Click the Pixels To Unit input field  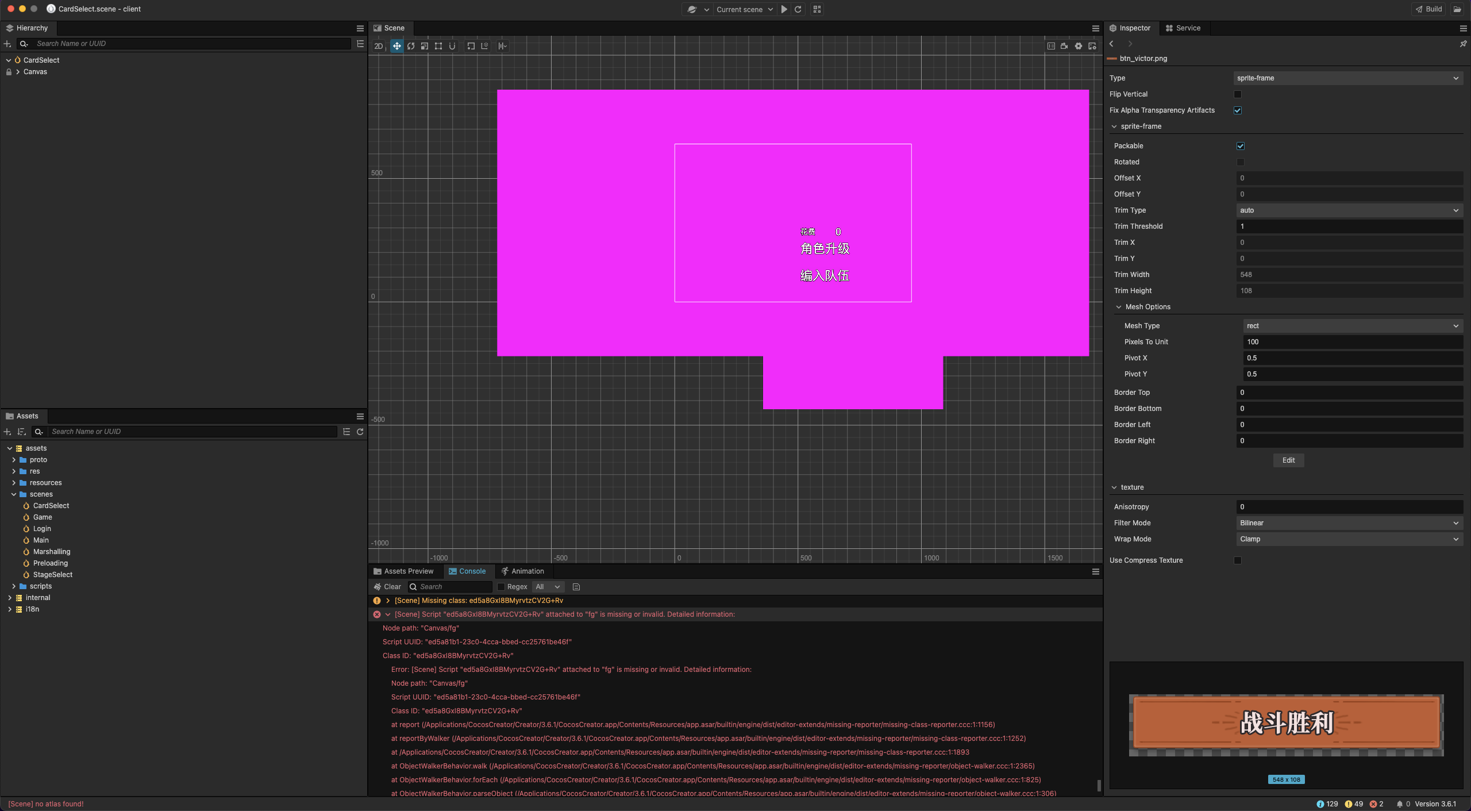coord(1351,342)
